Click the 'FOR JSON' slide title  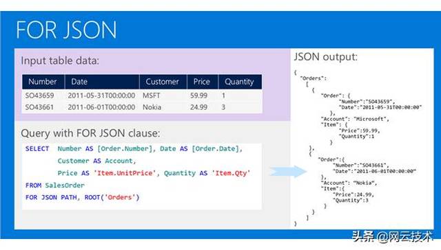tap(66, 30)
